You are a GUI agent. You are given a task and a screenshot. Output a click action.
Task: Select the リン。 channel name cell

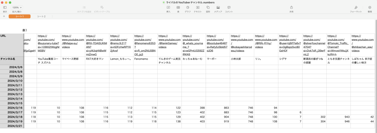click(x=266, y=61)
